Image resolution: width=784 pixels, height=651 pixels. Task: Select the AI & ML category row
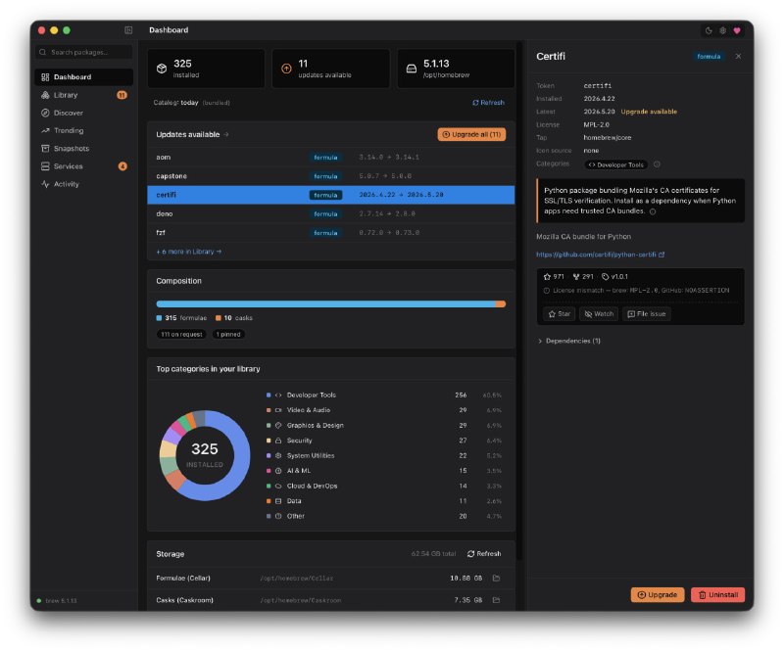tap(384, 471)
